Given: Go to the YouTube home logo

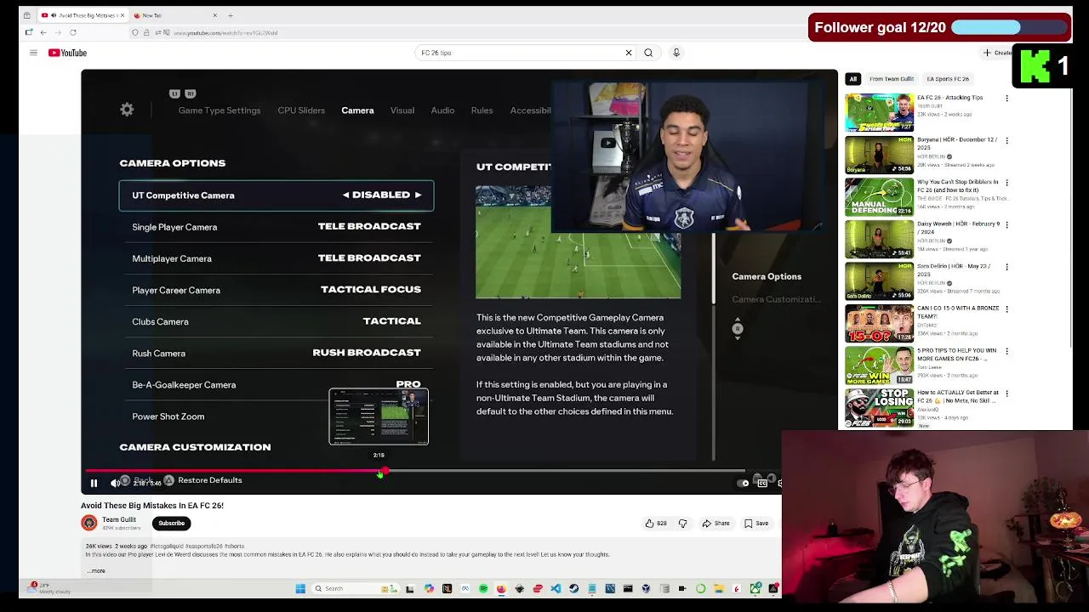Looking at the screenshot, I should point(67,53).
